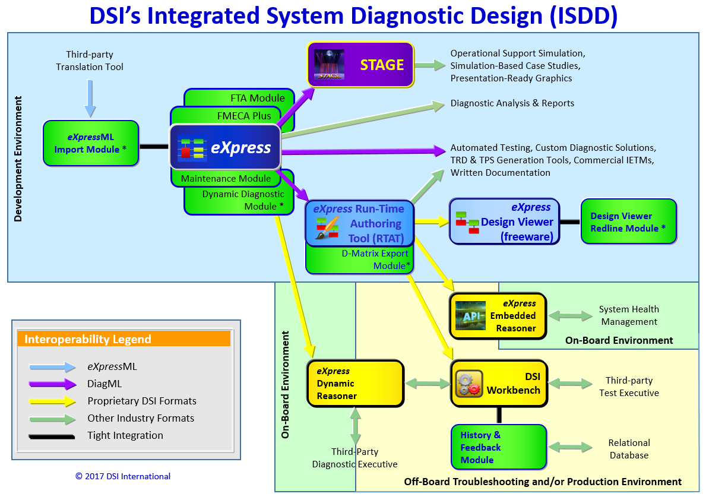Click the gears icon in DSI Workbench
Viewport: 706px width, 500px height.
point(469,384)
